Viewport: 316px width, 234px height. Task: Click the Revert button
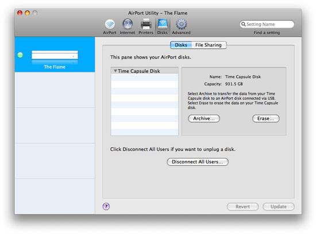[x=242, y=206]
